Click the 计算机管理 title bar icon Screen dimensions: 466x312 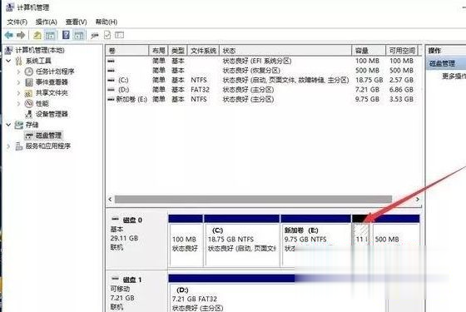click(10, 7)
